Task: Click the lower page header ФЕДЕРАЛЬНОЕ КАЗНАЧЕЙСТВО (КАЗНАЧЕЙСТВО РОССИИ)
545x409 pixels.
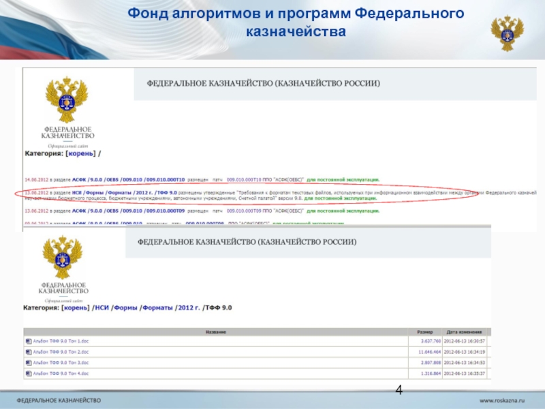Action: (x=247, y=242)
